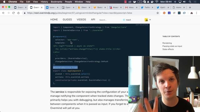
Task: Go forward with the browser forward arrow
Action: pos(8,13)
